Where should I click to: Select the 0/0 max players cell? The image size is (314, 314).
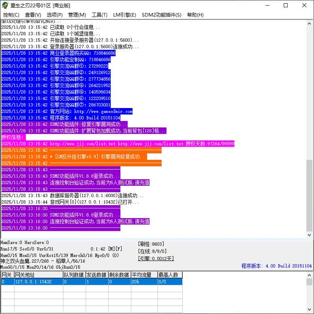point(170,282)
